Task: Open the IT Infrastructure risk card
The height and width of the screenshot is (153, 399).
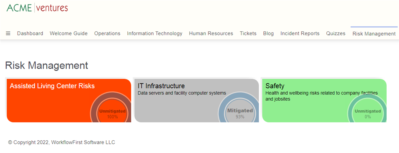Action: point(196,101)
